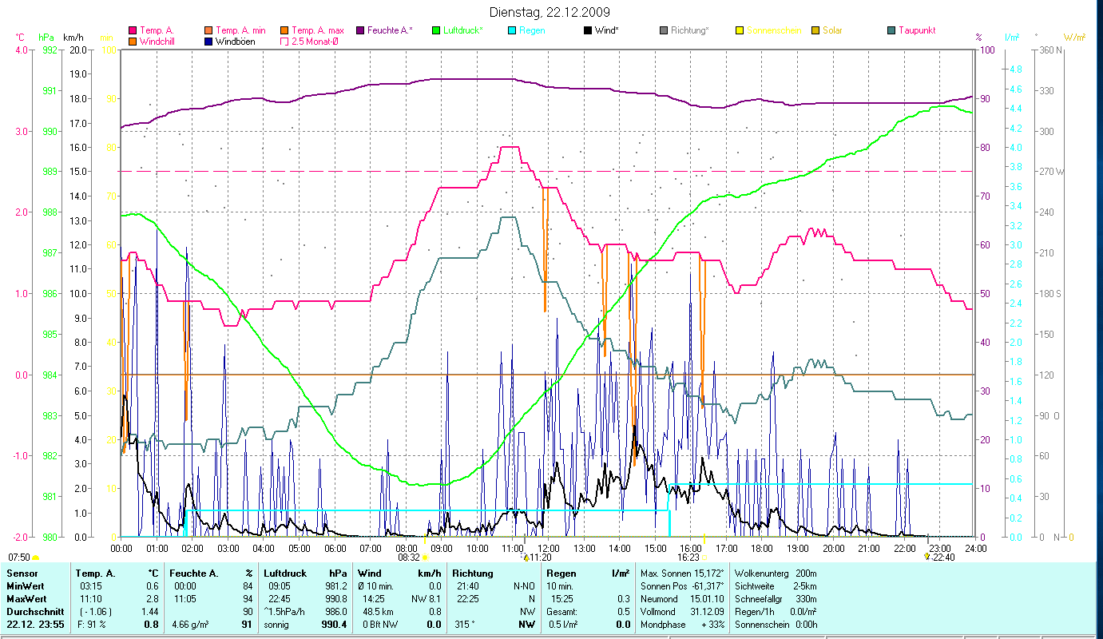Click the Sonnenschein legend label

(774, 30)
